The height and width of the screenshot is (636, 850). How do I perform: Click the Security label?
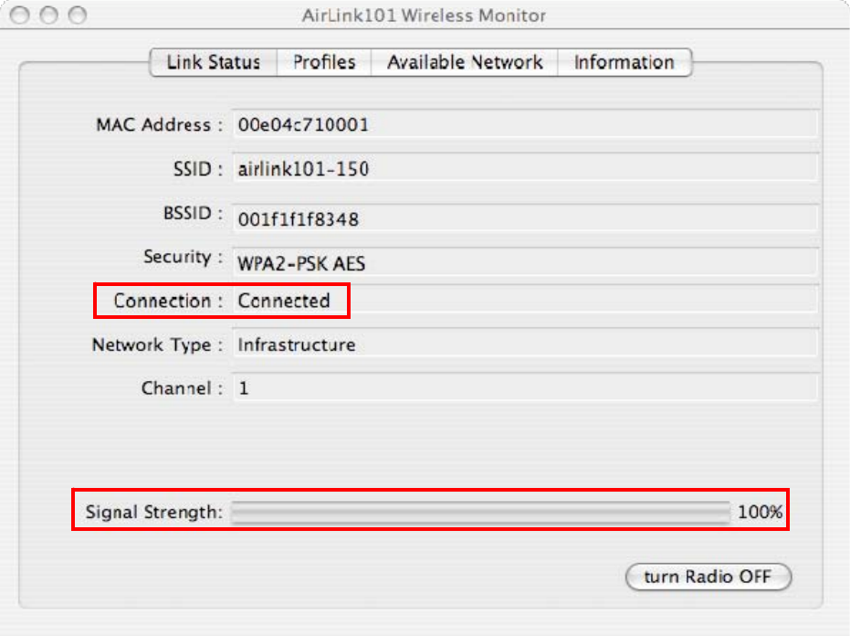pyautogui.click(x=183, y=257)
